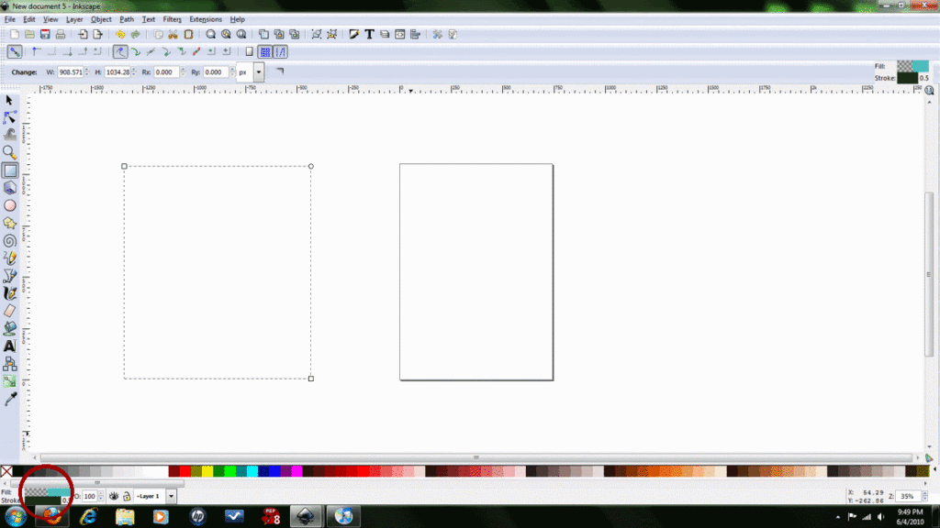The image size is (940, 528).
Task: Click the zoom percentage field
Action: (908, 496)
